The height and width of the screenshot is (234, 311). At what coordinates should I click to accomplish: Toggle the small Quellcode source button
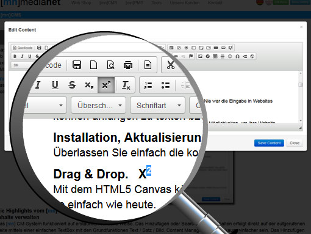click(x=23, y=48)
